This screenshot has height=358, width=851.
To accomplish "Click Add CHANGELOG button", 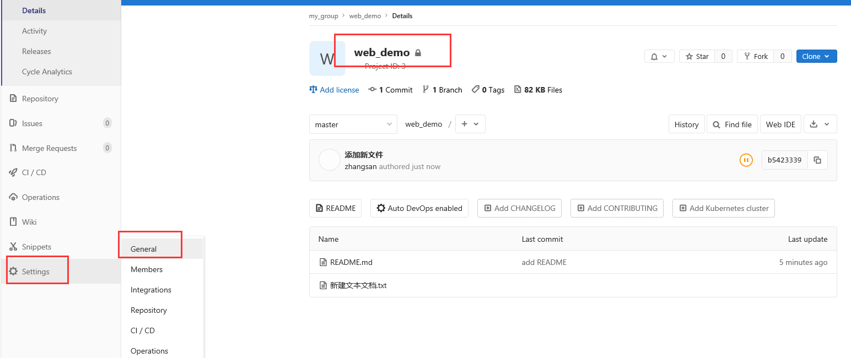I will (519, 208).
